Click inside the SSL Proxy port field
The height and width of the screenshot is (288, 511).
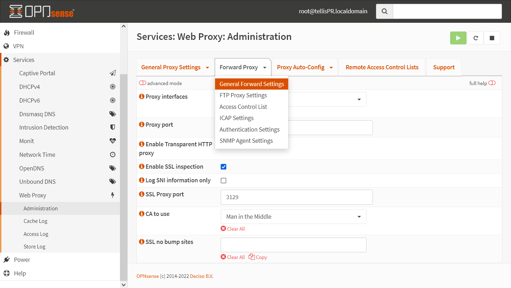[x=297, y=197]
